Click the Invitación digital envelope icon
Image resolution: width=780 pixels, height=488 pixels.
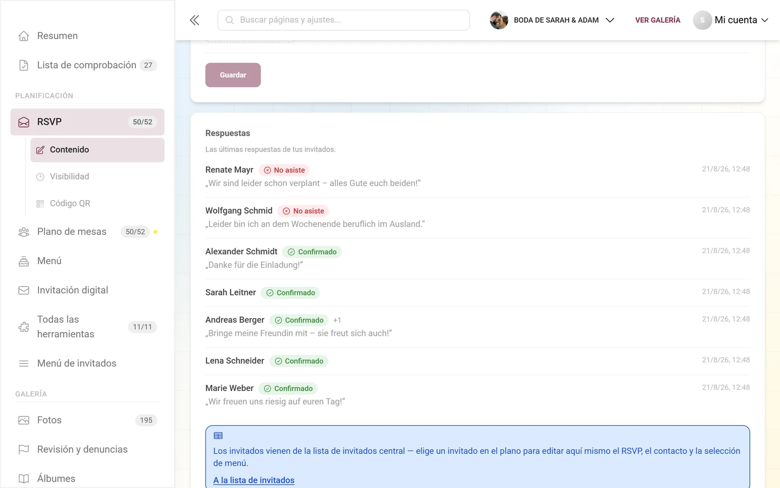coord(24,290)
